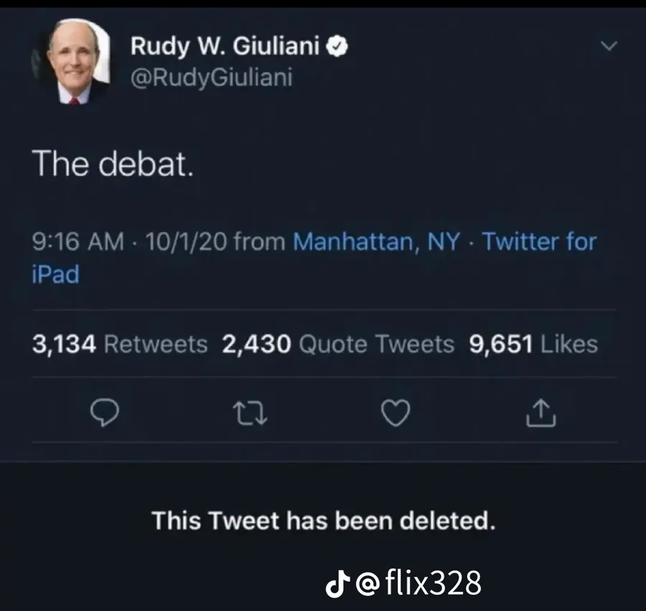View the 3,134 Retweets list
Screen dimensions: 646x611
[x=120, y=344]
